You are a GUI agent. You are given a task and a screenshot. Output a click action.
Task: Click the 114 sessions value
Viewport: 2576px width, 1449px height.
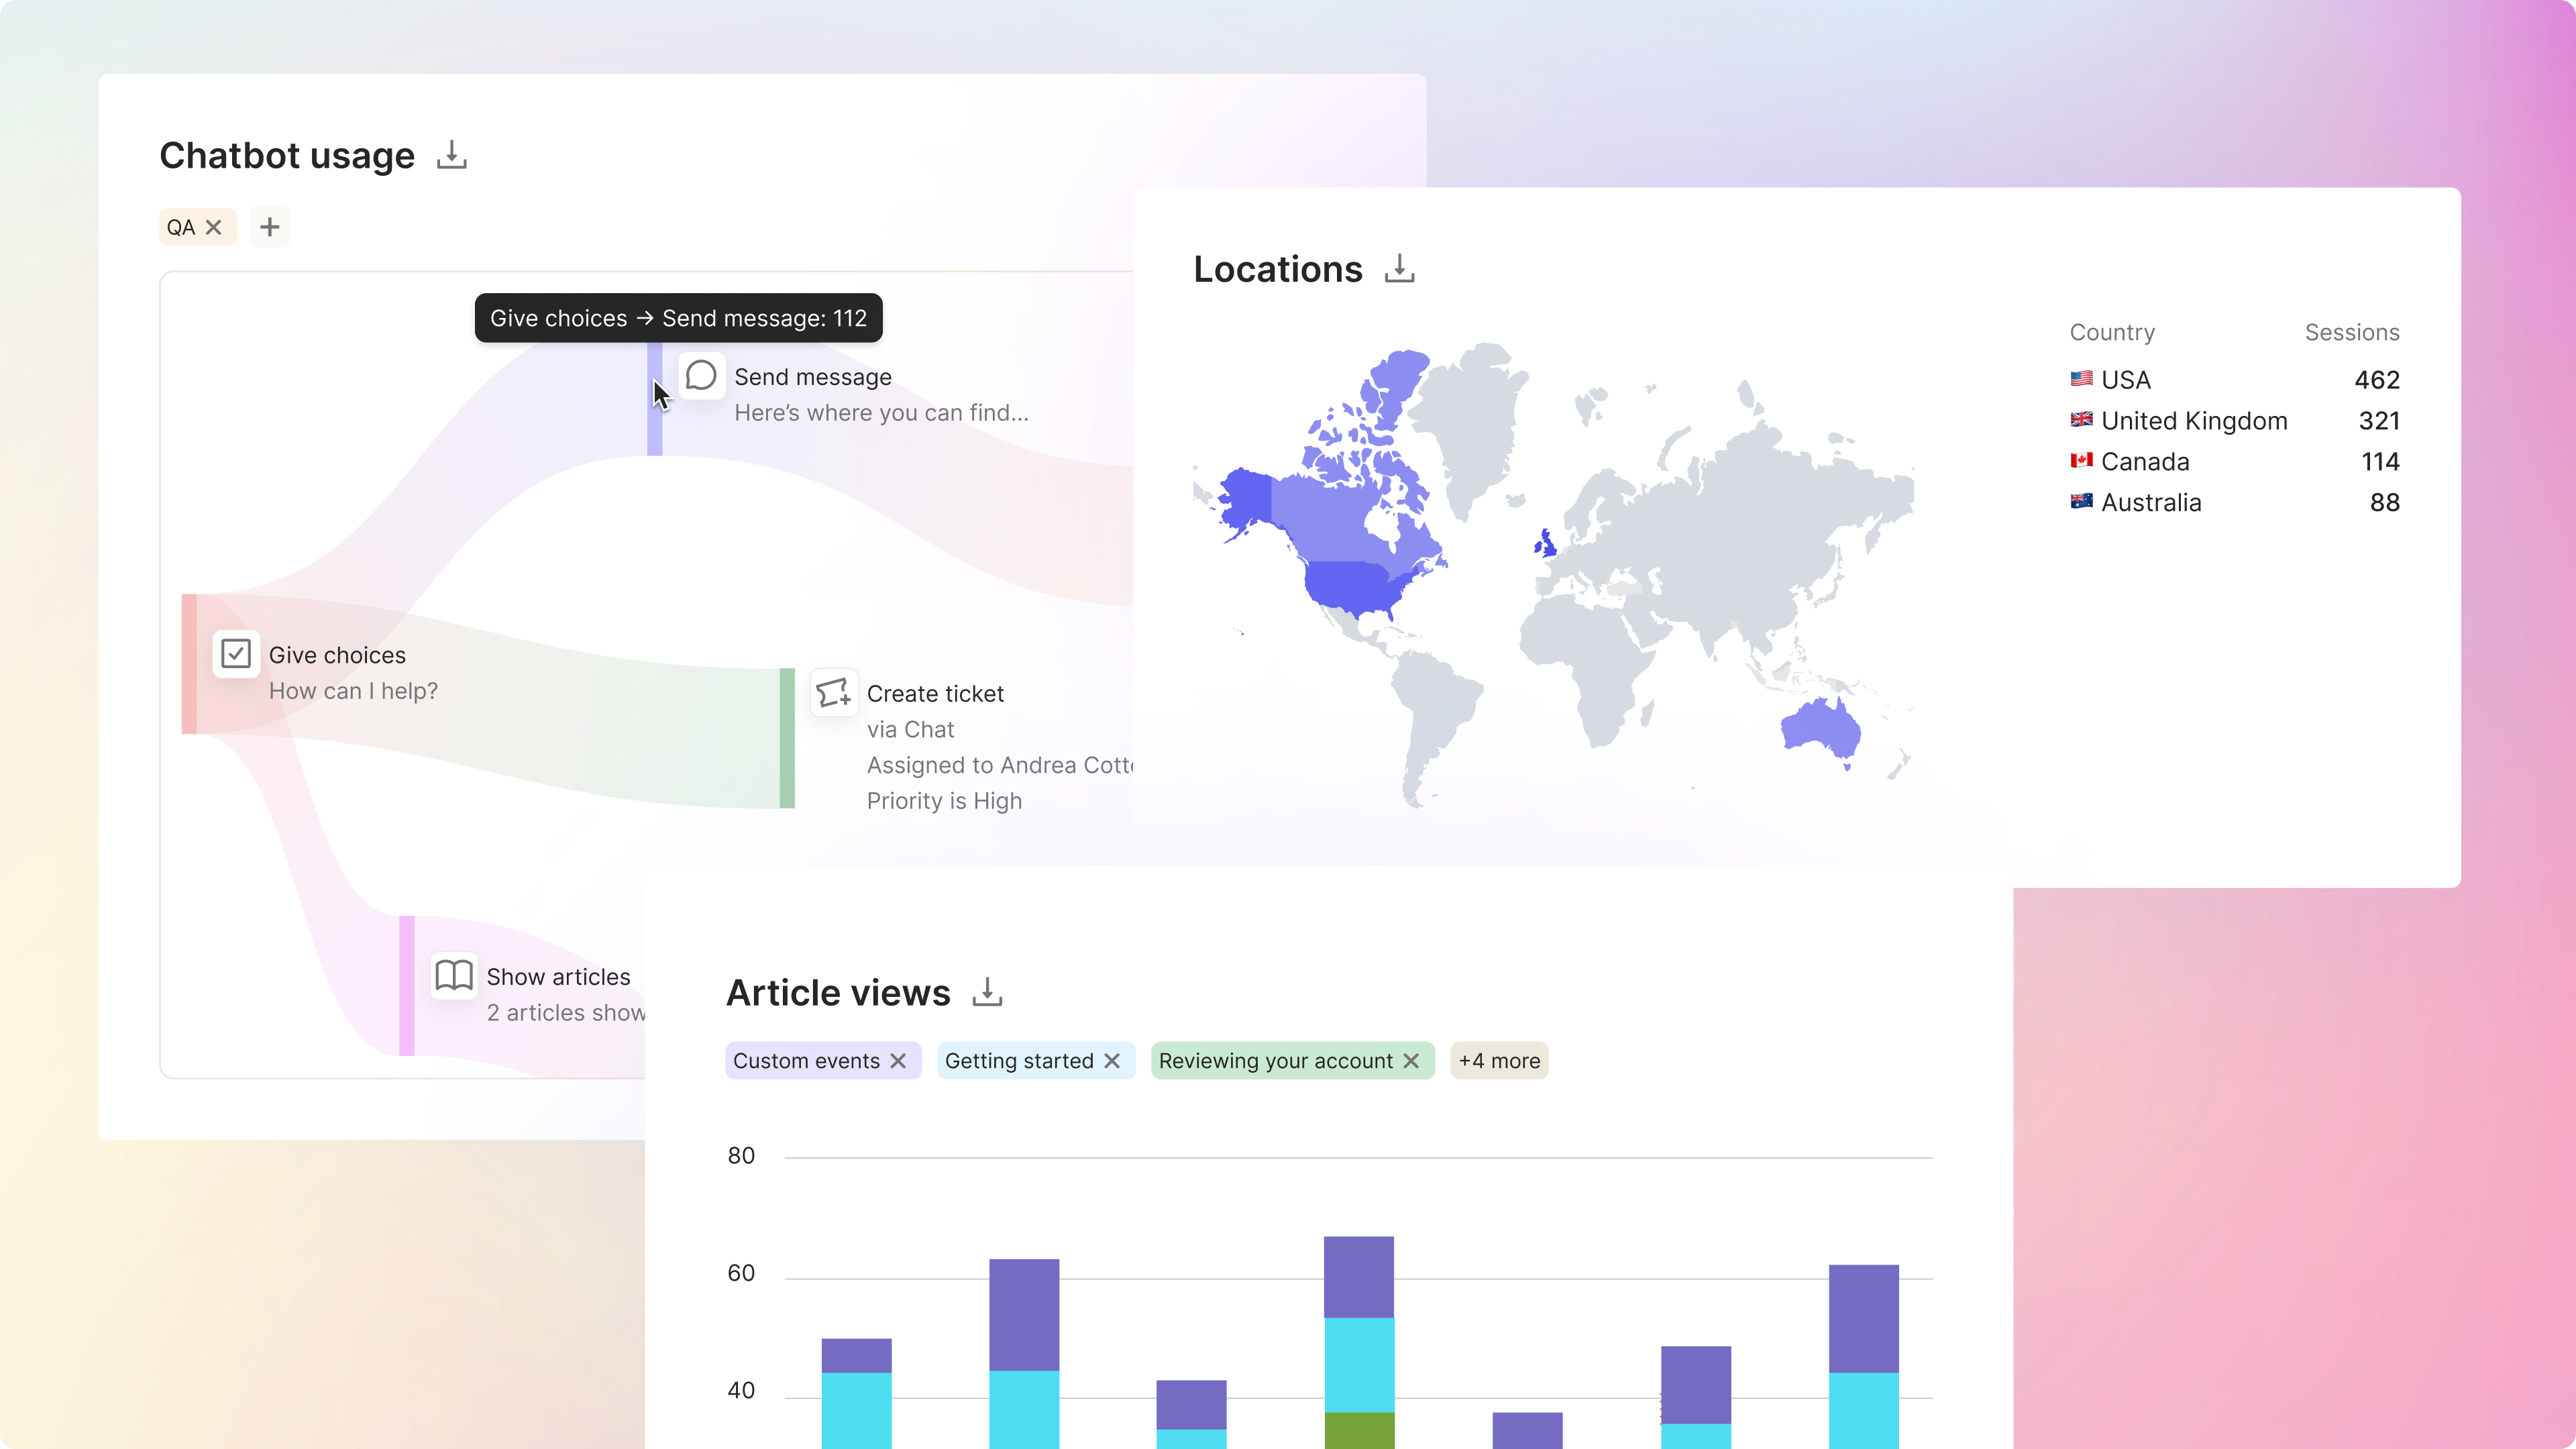[x=2380, y=462]
